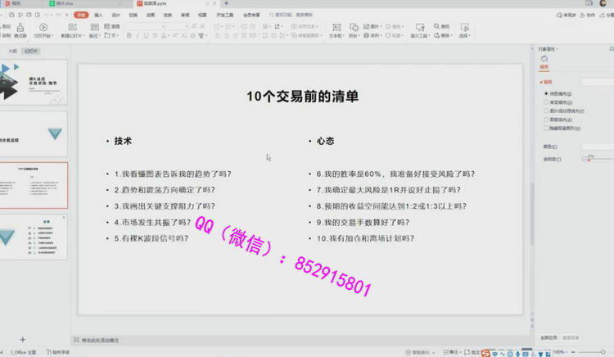Click the Shapes icon in ribbon
614x357 pixels.
click(x=354, y=30)
